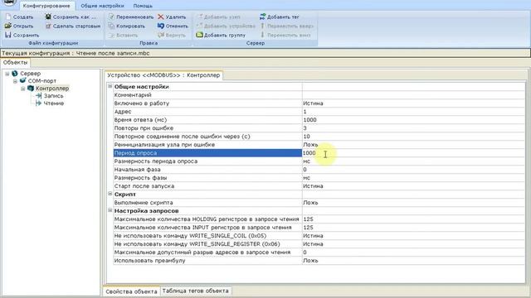Screen dimensions: 531x298
Task: Edit Повторное соединение после ошибки value
Action: pos(413,137)
